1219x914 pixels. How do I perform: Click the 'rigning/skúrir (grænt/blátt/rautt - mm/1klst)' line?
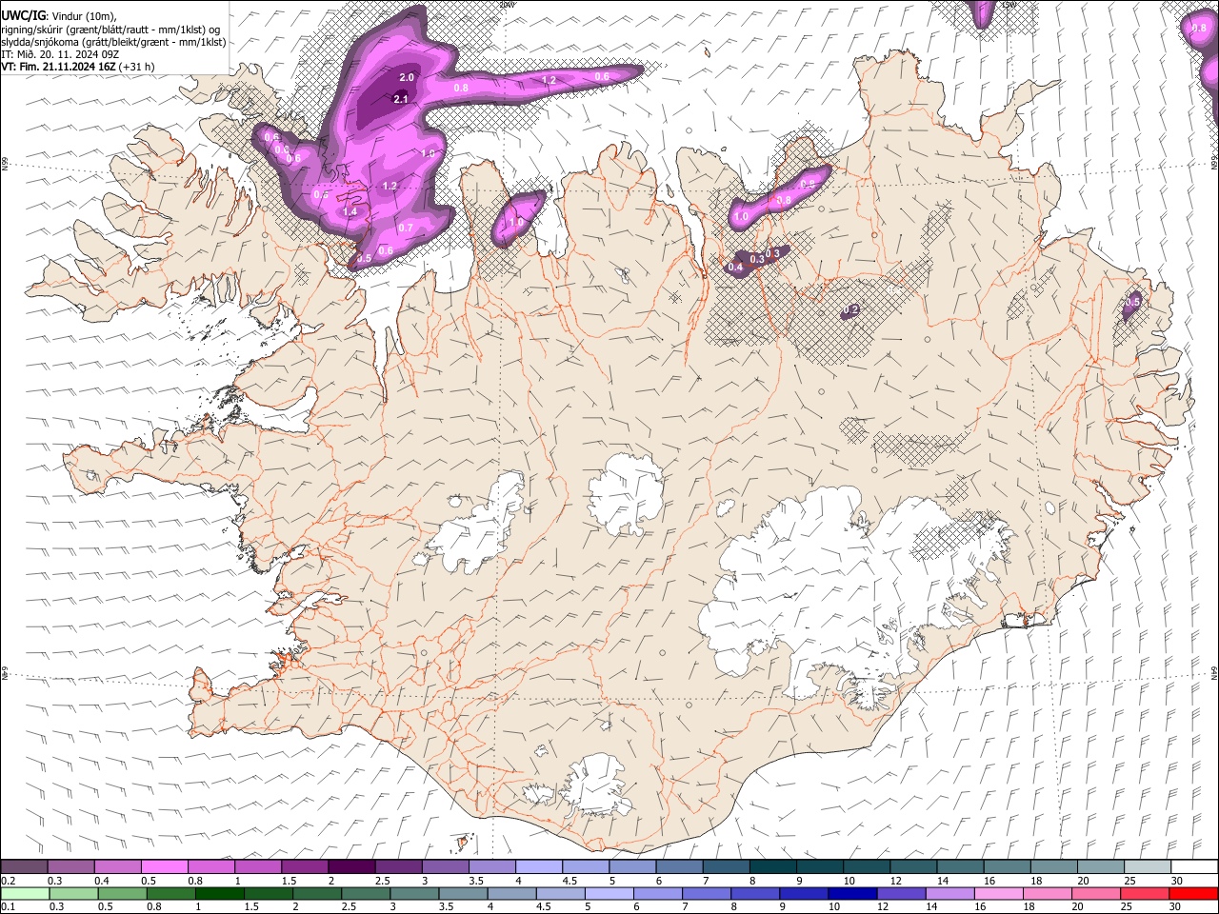(110, 29)
